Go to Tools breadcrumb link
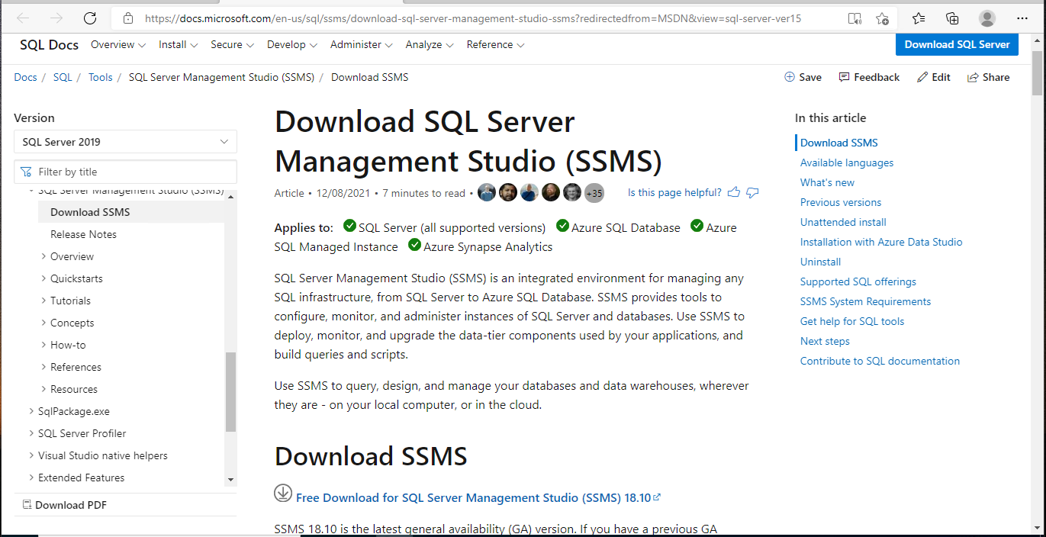The image size is (1046, 537). [100, 77]
